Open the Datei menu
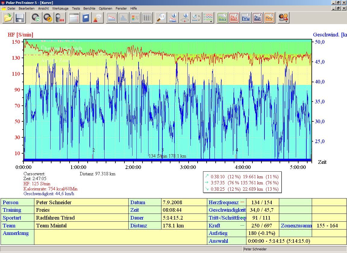Image resolution: width=347 pixels, height=253 pixels. pos(11,8)
